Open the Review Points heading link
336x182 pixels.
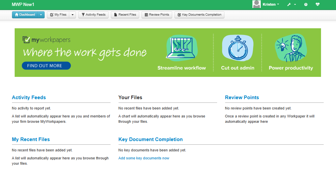(x=242, y=97)
